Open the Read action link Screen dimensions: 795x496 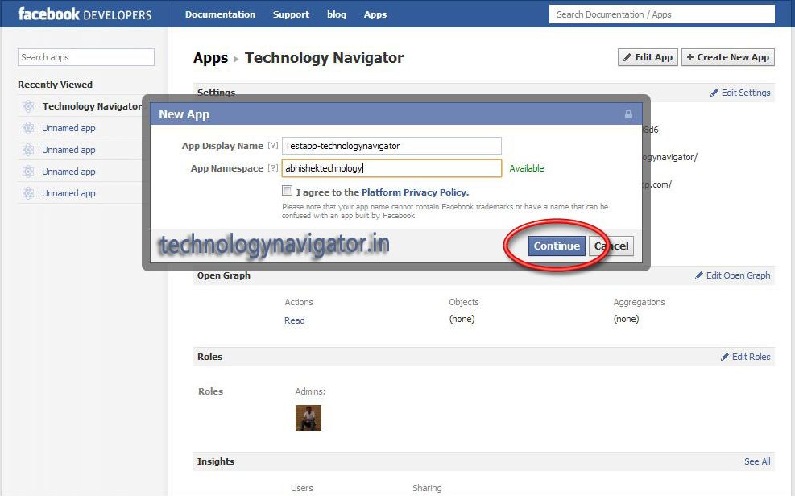point(295,320)
